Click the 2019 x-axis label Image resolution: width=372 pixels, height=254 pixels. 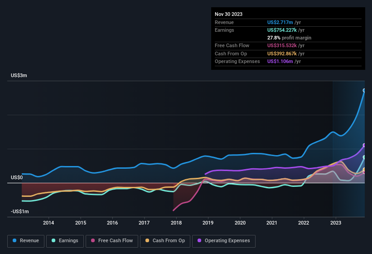tap(208, 223)
